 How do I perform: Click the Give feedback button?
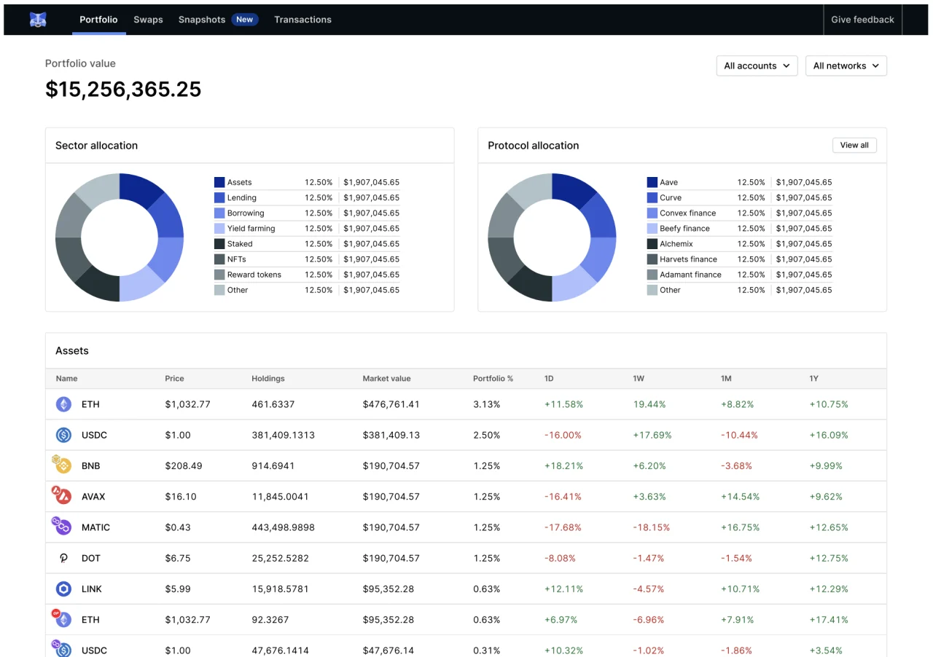pos(862,20)
